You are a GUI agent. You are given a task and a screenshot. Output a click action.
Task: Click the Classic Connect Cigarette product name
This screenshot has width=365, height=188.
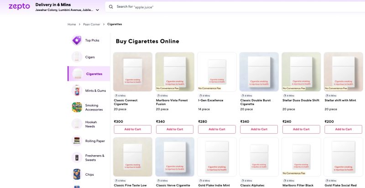click(126, 102)
